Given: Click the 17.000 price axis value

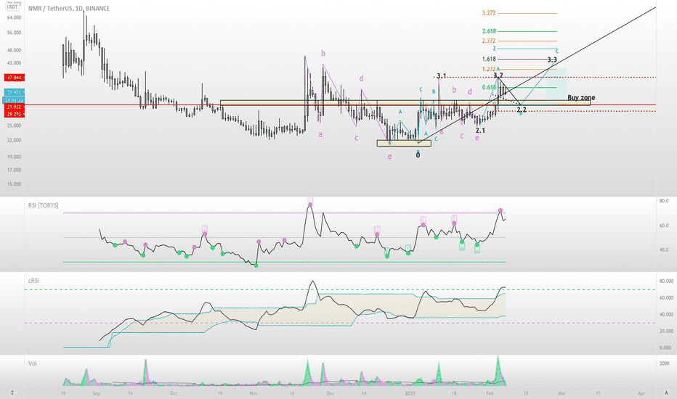Looking at the screenshot, I should pos(15,170).
